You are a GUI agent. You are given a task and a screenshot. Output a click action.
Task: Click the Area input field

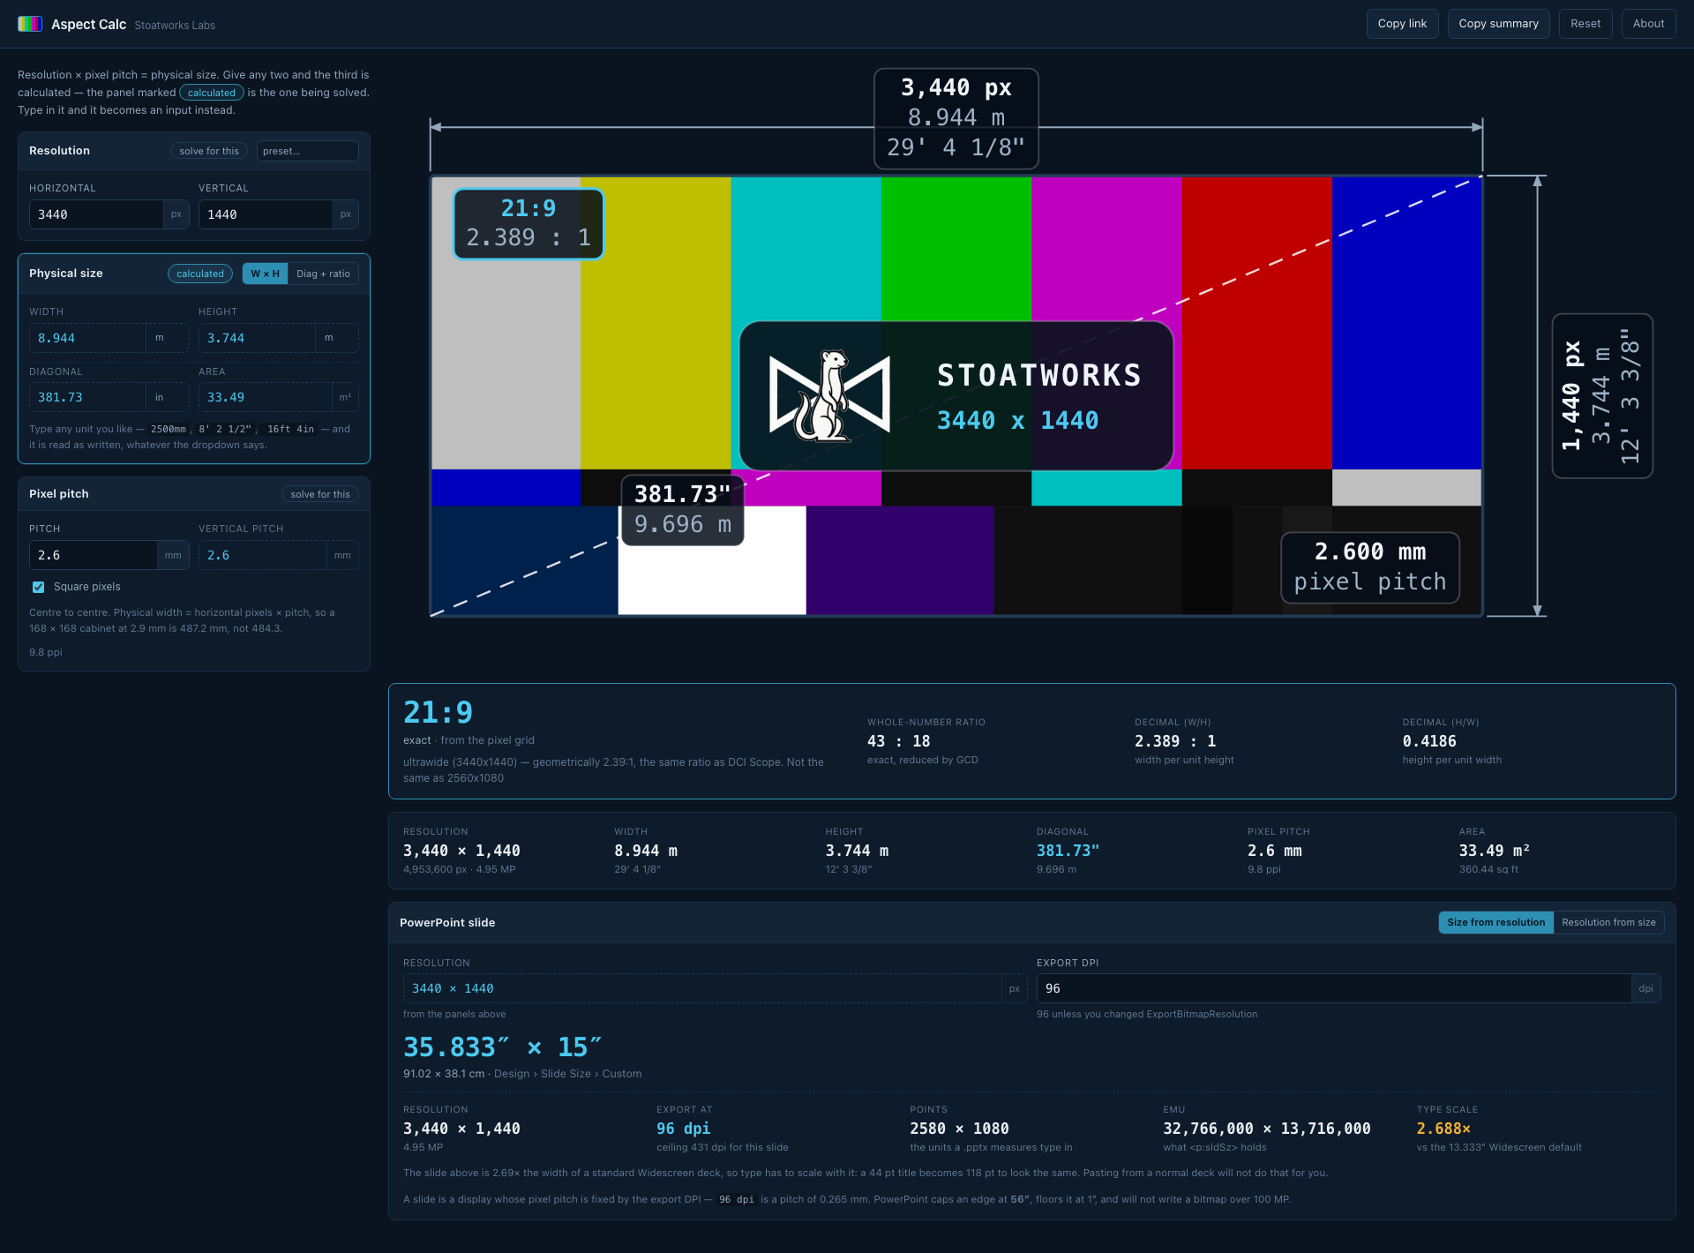pos(265,397)
